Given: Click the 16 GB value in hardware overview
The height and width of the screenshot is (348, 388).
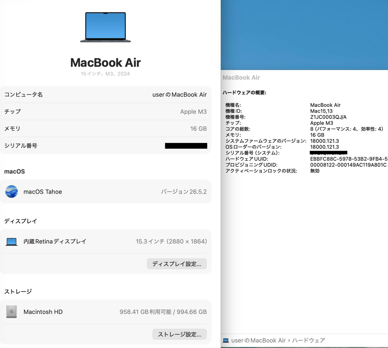Looking at the screenshot, I should 317,135.
